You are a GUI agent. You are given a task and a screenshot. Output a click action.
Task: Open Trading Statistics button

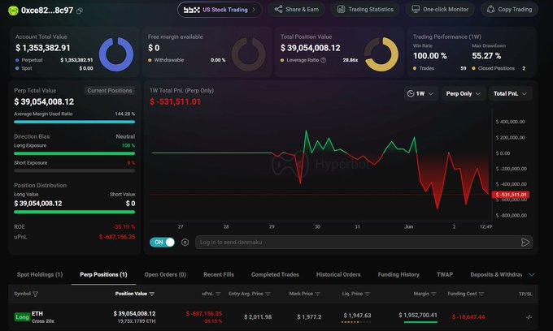365,10
